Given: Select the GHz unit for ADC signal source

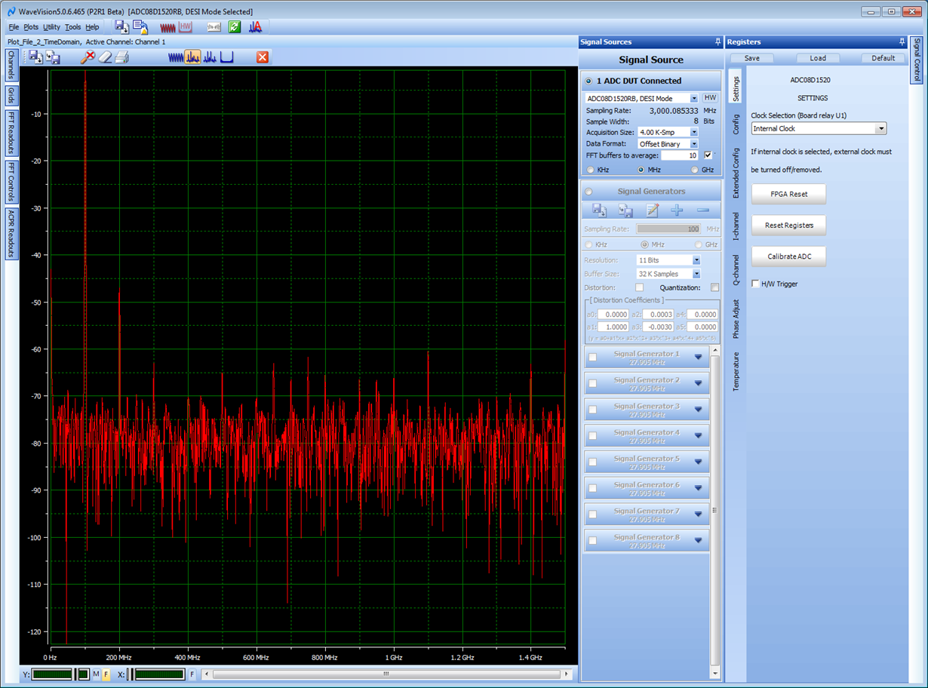Looking at the screenshot, I should [695, 170].
